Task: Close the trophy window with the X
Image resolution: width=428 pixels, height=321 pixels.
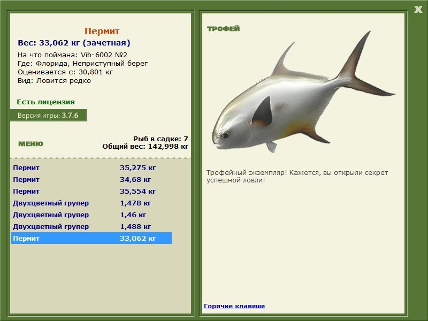Action: click(418, 10)
